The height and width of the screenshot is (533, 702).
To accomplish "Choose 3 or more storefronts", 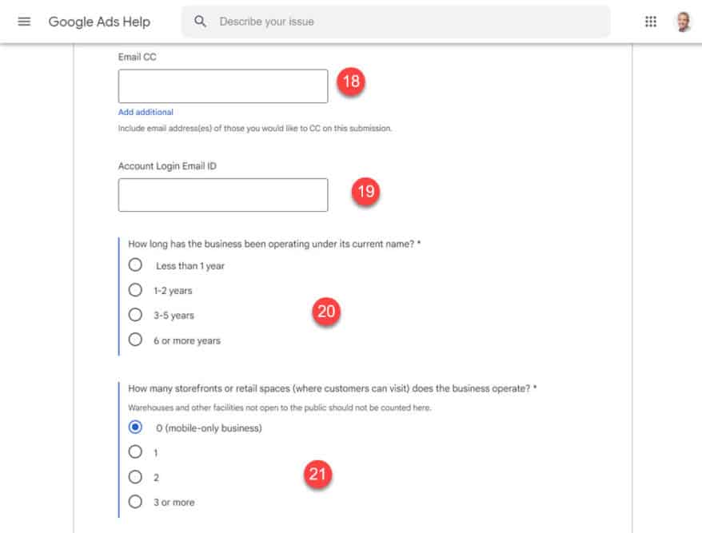I will click(x=135, y=502).
